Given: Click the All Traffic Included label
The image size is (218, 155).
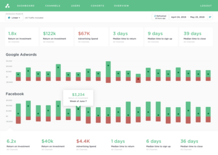Looking at the screenshot, I should point(34,18).
